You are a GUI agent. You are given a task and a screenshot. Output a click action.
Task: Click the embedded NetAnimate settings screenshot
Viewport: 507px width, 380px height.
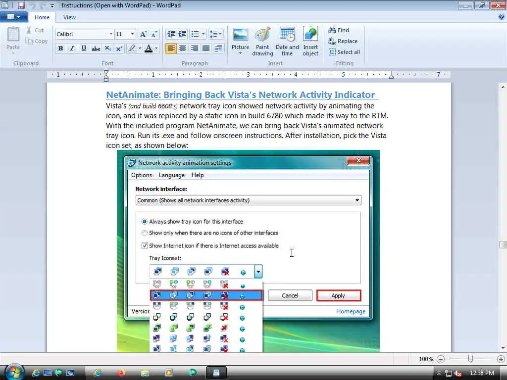(249, 251)
